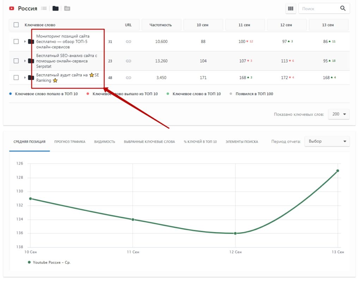This screenshot has height=281, width=361.
Task: Click frequency value 3,450
Action: 161,78
